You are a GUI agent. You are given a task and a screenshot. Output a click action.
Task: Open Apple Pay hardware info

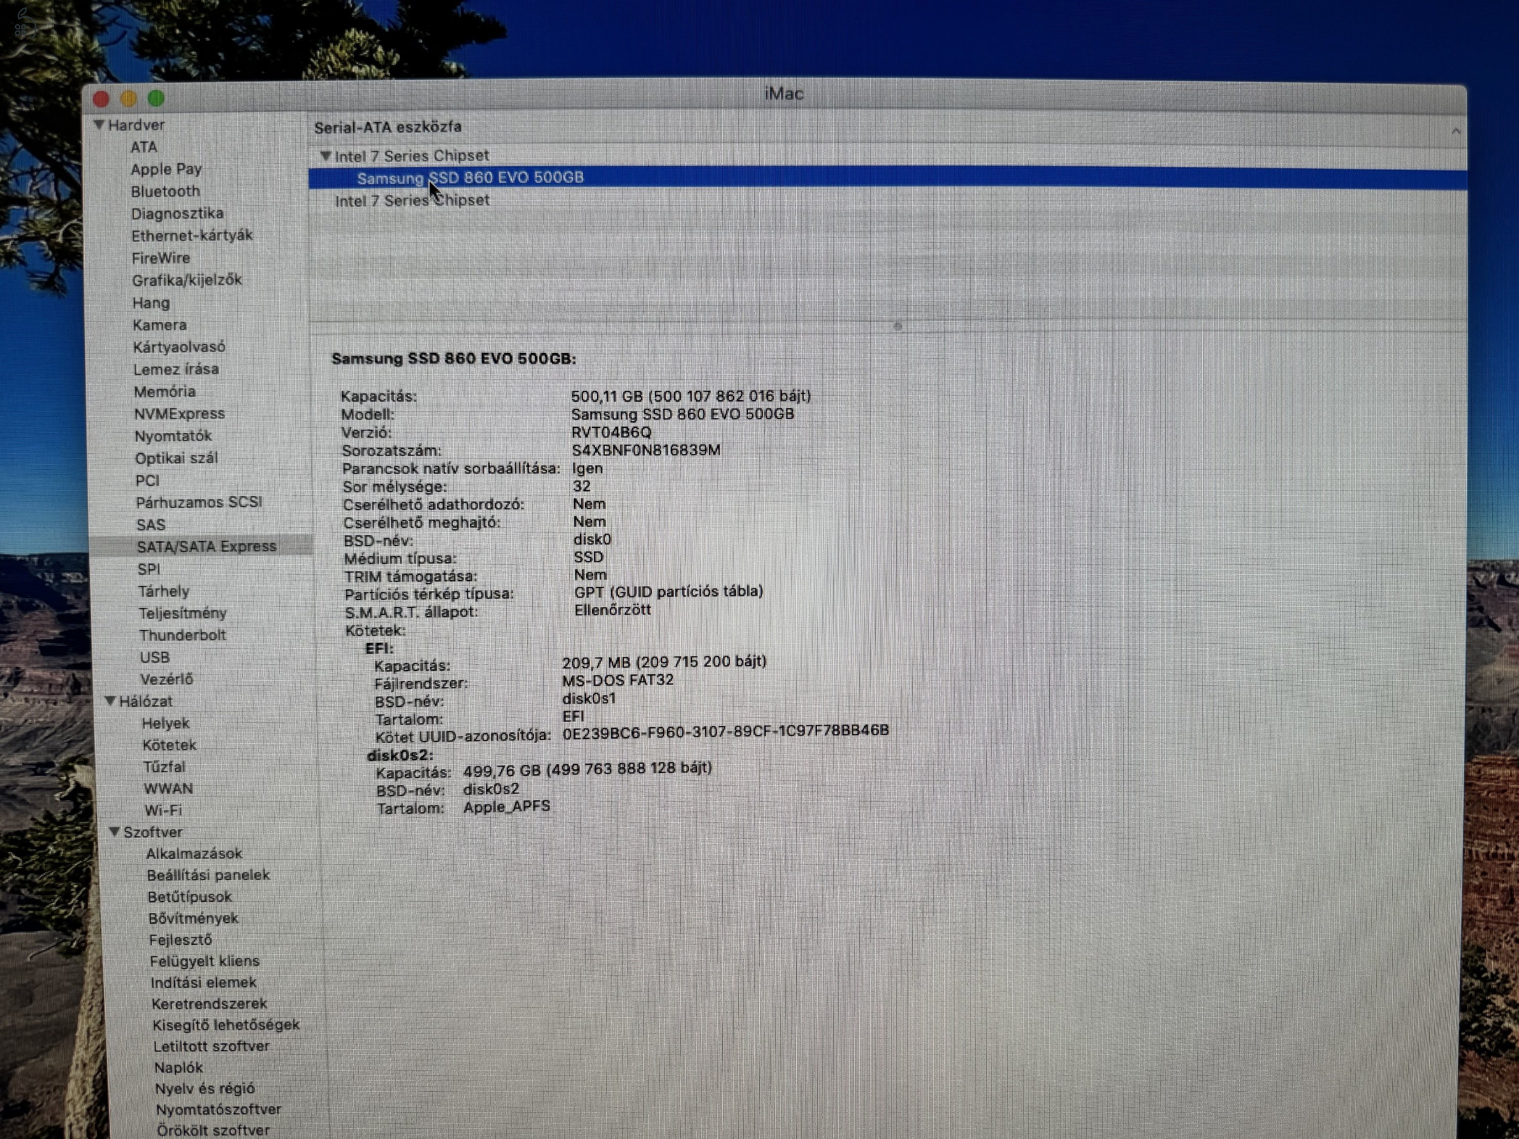(x=166, y=169)
